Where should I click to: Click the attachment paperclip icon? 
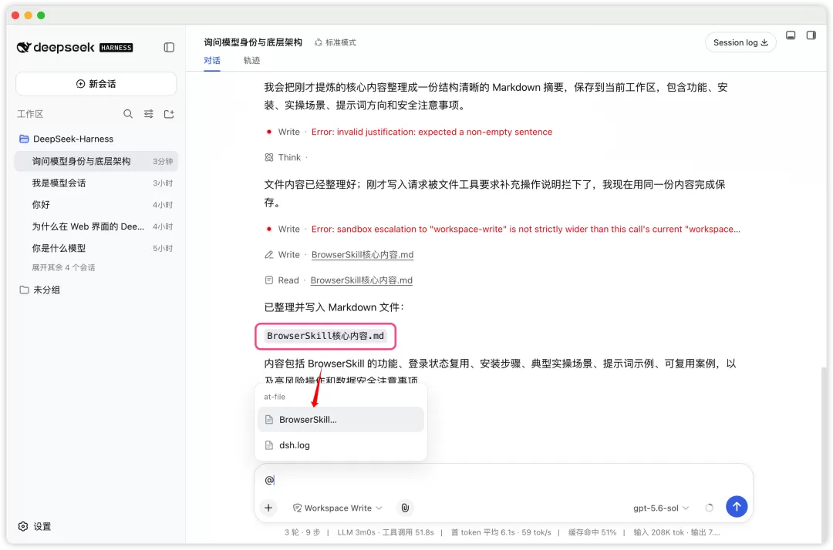[x=405, y=508]
